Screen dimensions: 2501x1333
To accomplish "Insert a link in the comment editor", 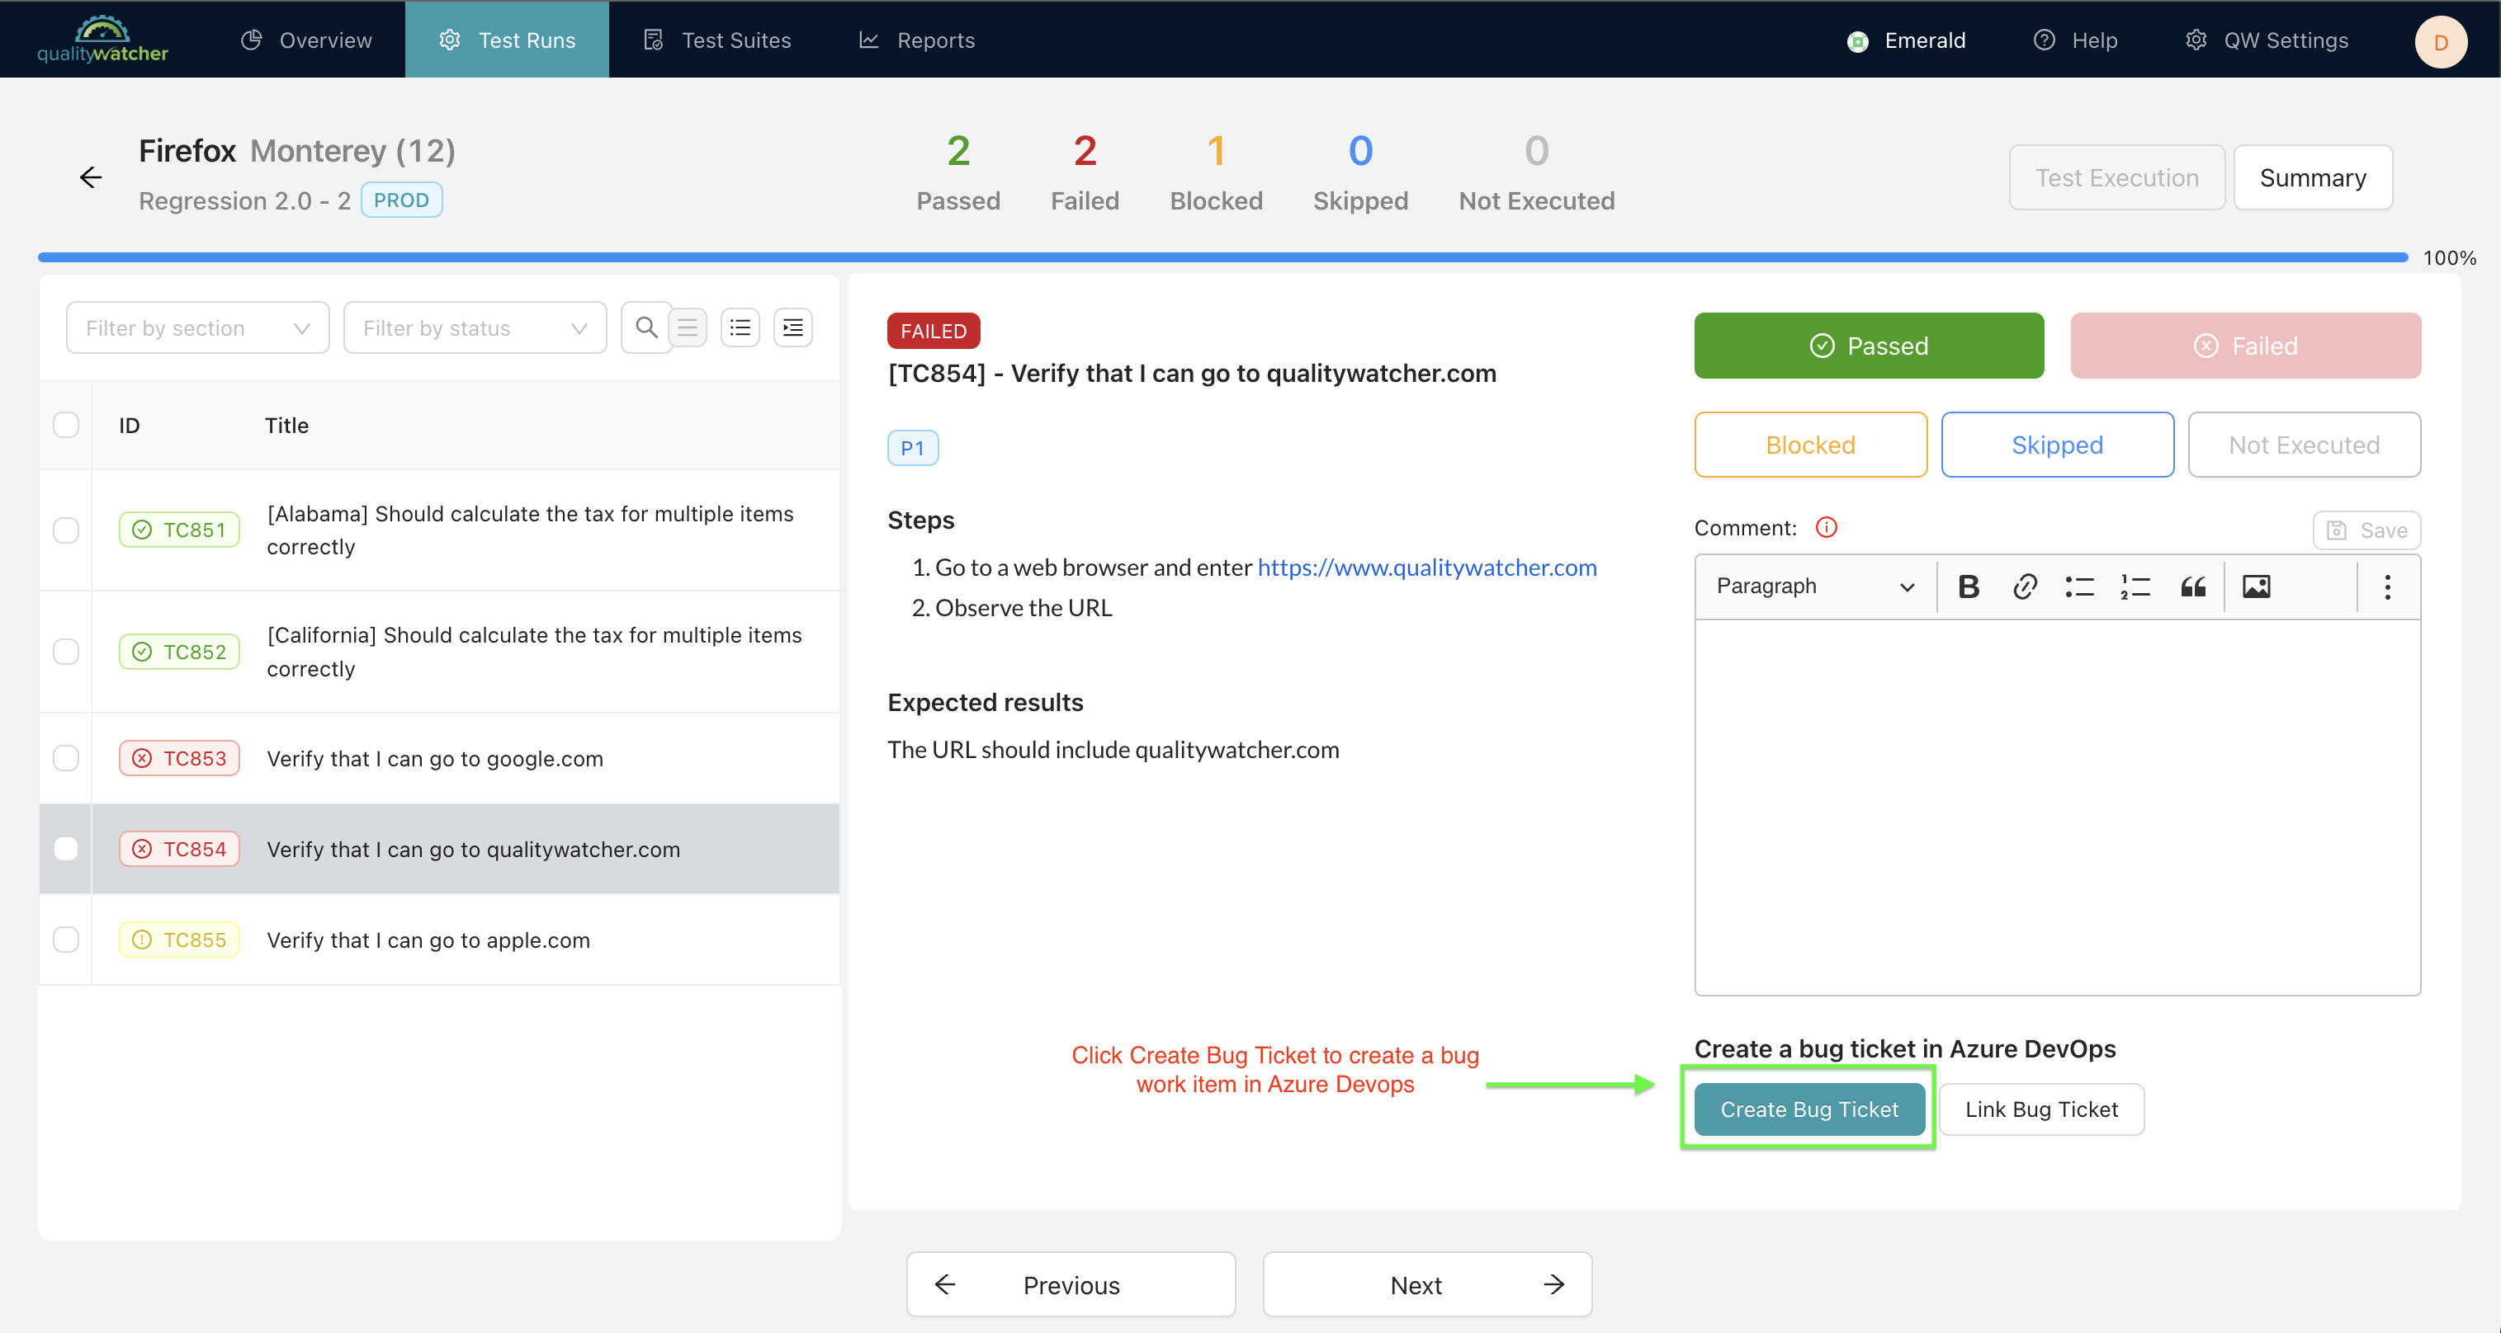I will pos(2024,586).
